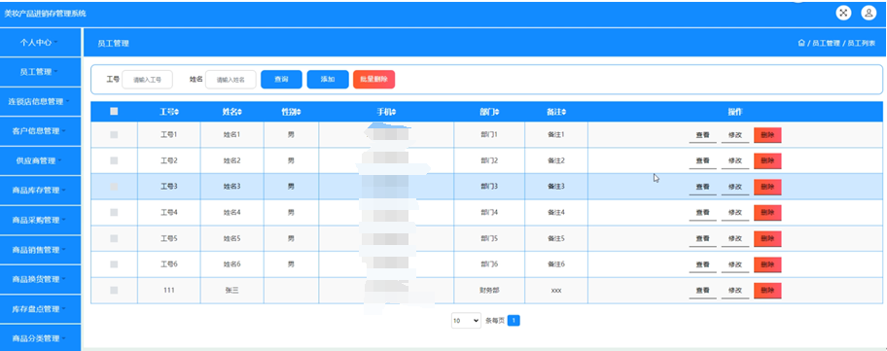Click 删除 for row 工号6

pos(767,264)
